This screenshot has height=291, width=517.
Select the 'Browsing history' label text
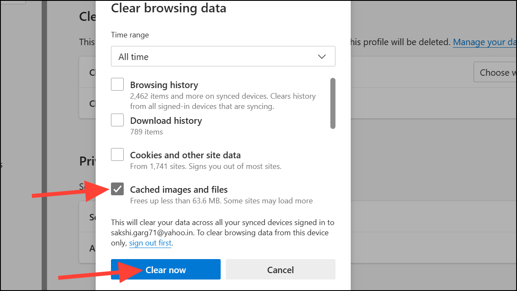point(164,85)
